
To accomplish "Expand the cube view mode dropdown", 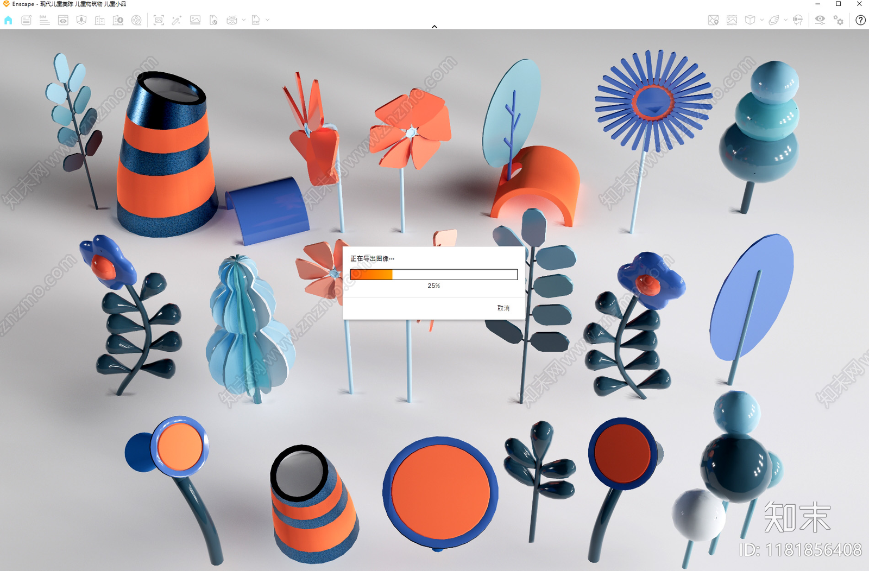I will tap(762, 20).
